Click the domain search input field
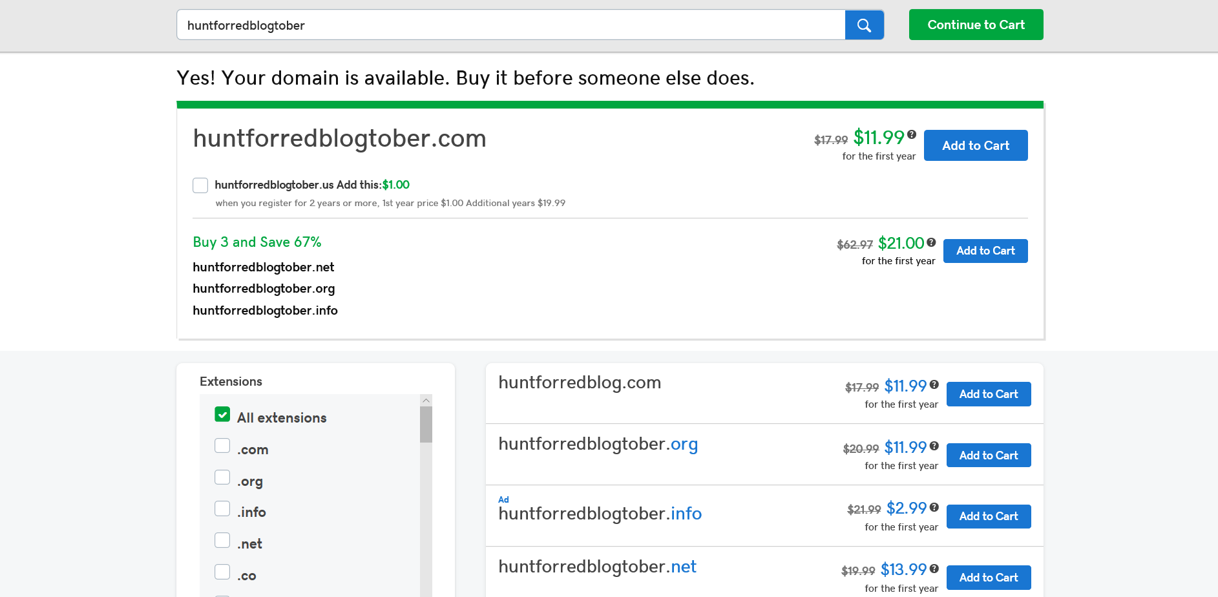The width and height of the screenshot is (1218, 597). coord(510,25)
